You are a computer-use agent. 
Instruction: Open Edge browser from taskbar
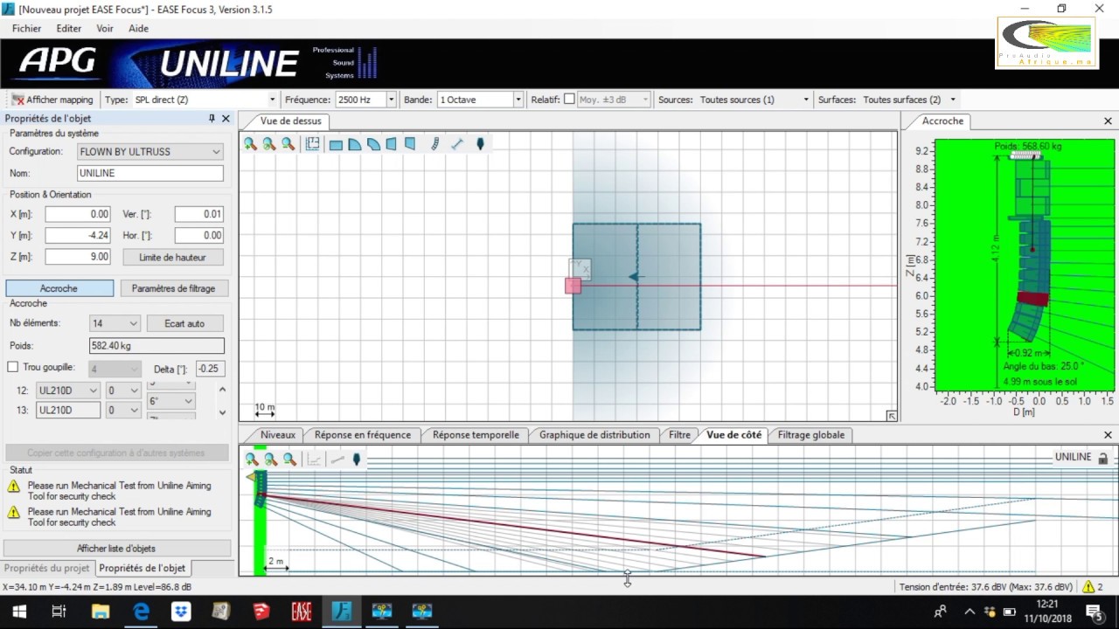click(x=141, y=612)
